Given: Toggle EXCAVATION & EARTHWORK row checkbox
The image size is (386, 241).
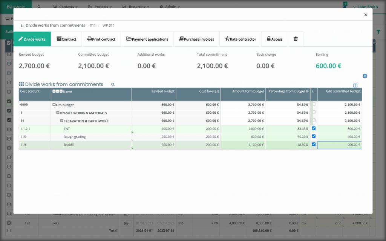Looking at the screenshot, I should (x=314, y=120).
